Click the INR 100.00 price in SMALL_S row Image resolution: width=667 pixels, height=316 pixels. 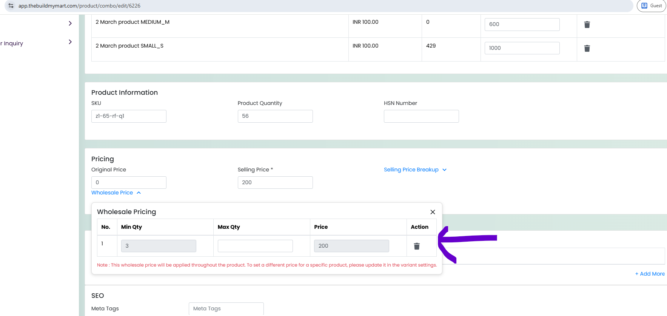coord(365,46)
